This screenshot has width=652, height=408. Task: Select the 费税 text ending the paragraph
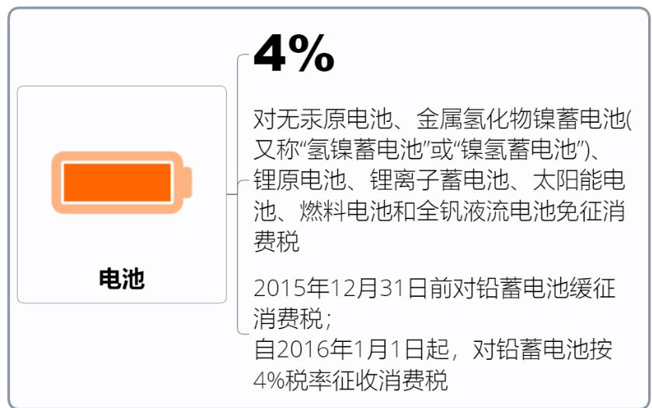tap(277, 241)
